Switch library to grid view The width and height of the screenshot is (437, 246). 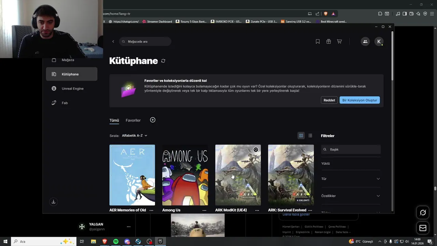pos(301,136)
